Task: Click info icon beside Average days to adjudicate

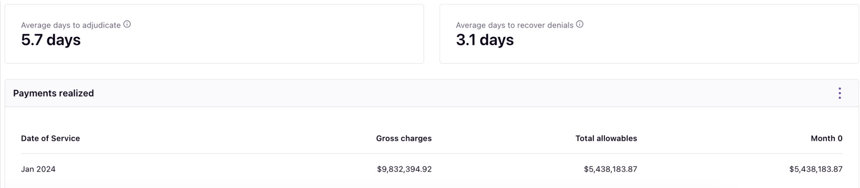Action: (127, 24)
